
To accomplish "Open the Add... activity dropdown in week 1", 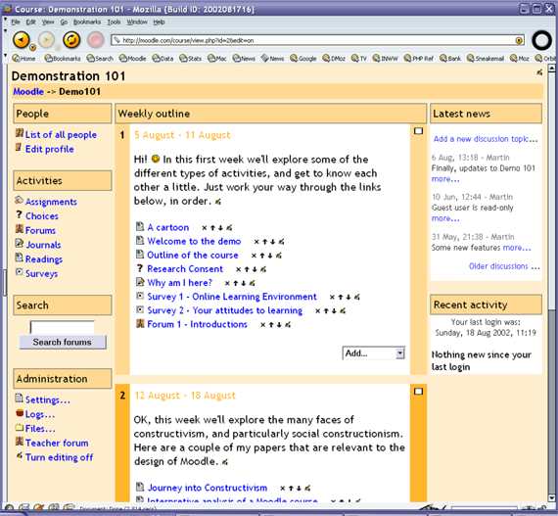I will tap(374, 353).
